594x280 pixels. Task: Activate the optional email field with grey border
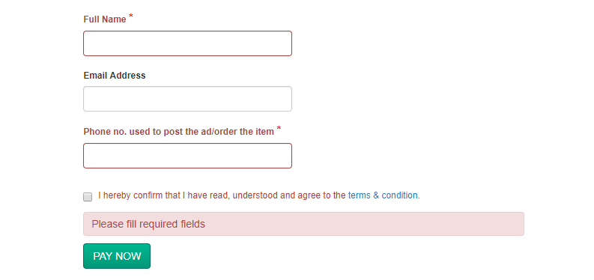point(187,99)
